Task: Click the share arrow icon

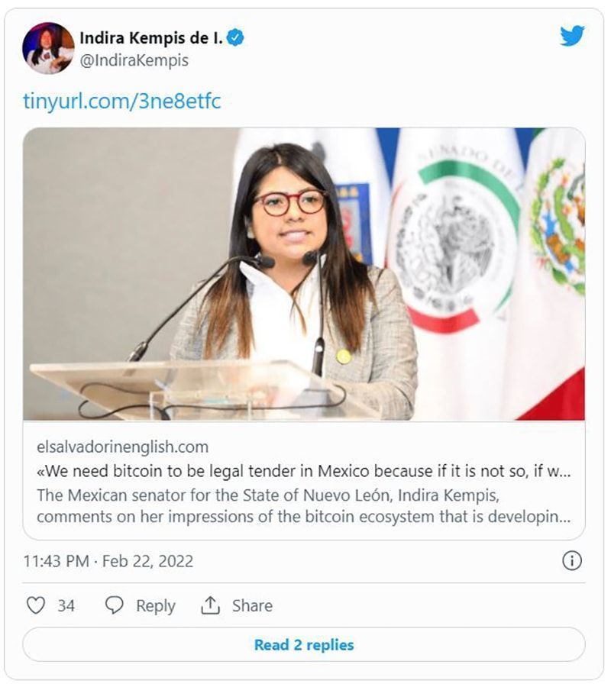Action: point(210,605)
